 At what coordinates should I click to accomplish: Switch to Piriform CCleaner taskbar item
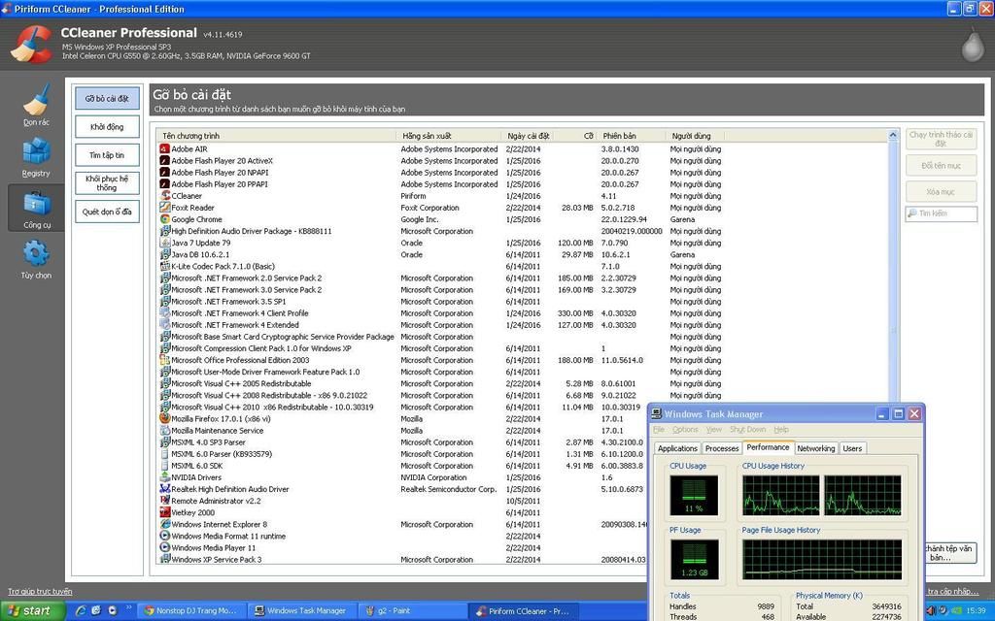525,611
